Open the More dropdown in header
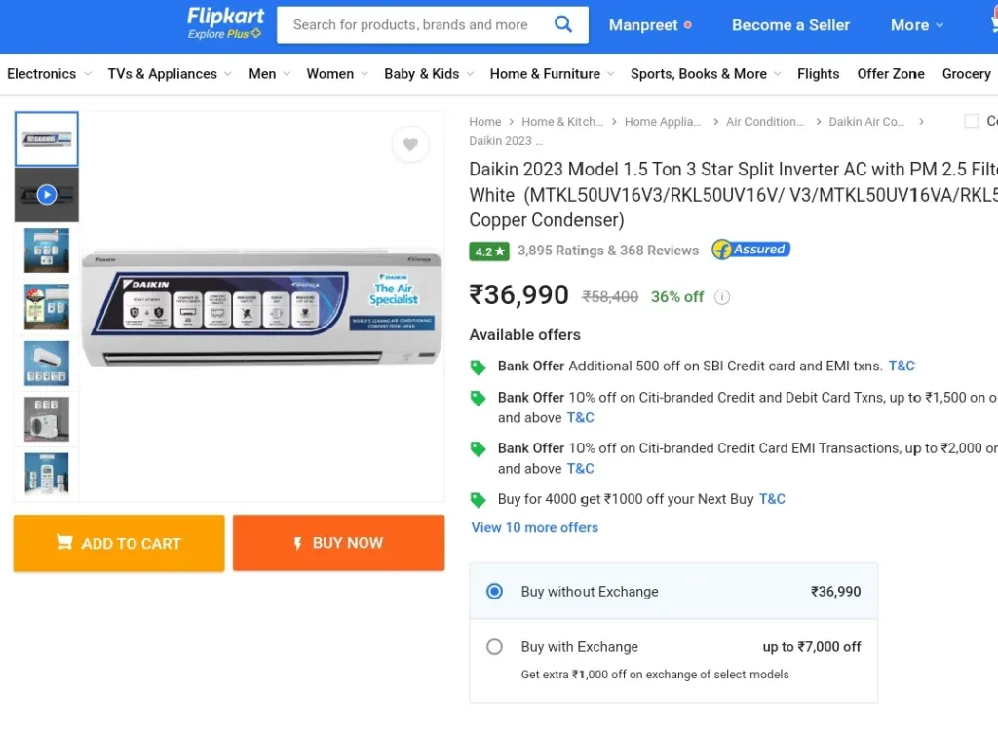 click(916, 25)
